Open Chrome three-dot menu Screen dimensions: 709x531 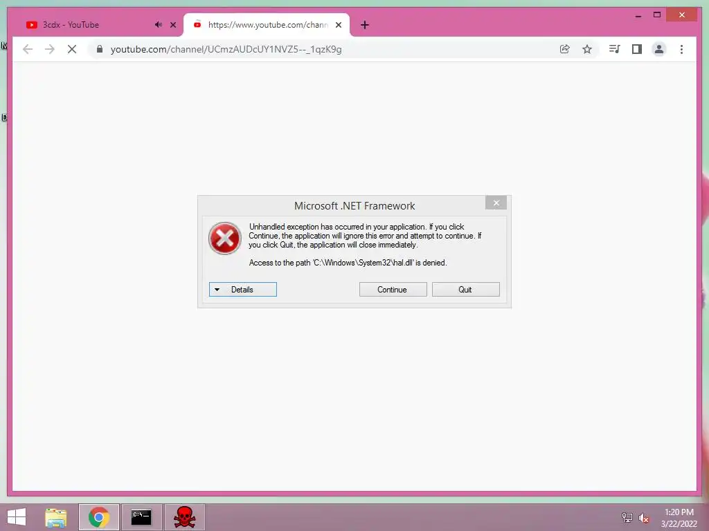pyautogui.click(x=681, y=49)
